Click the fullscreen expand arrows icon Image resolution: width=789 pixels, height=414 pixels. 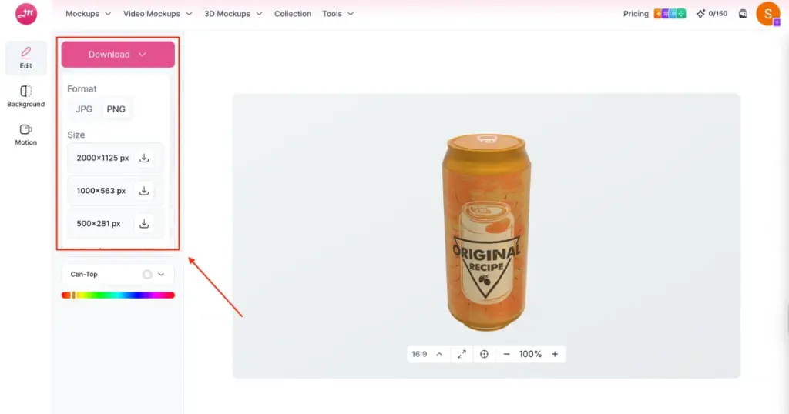tap(462, 354)
